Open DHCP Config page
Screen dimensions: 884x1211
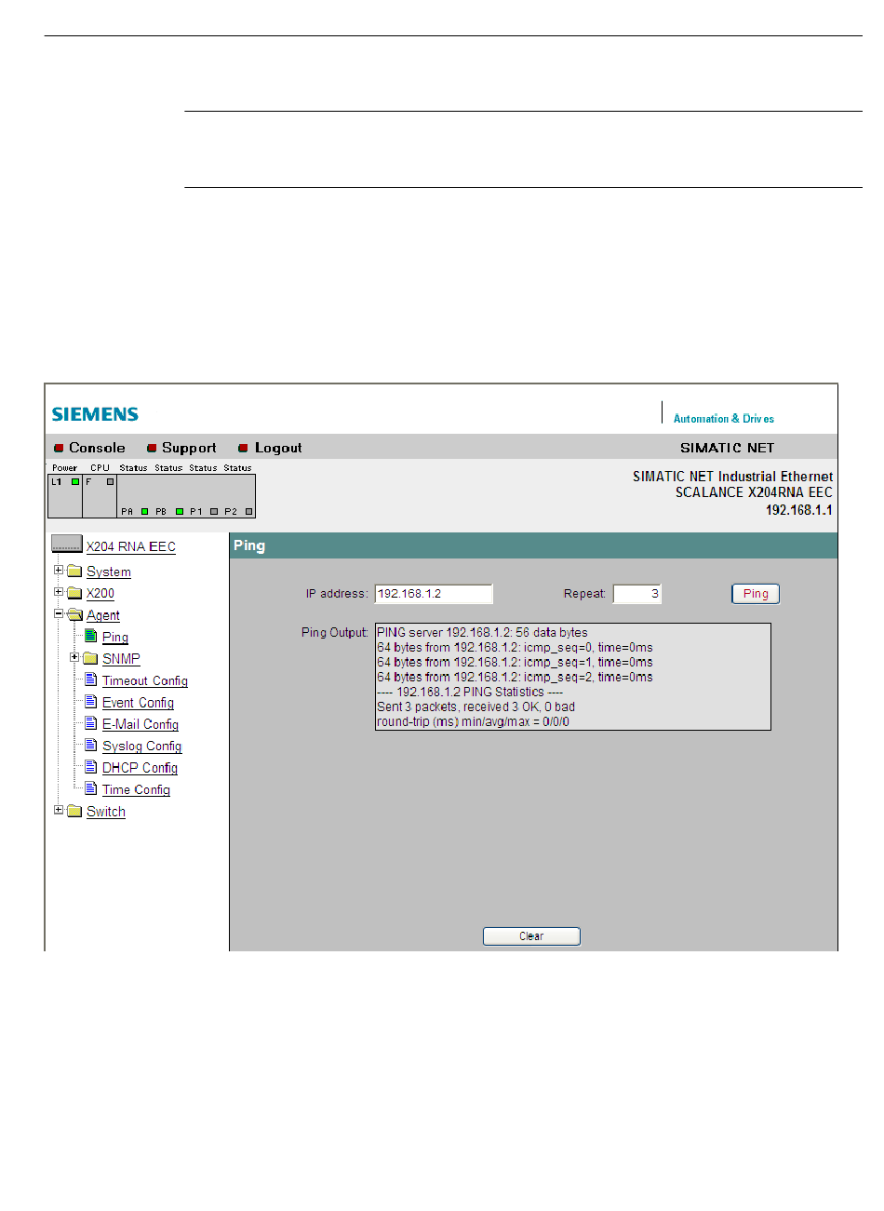140,768
